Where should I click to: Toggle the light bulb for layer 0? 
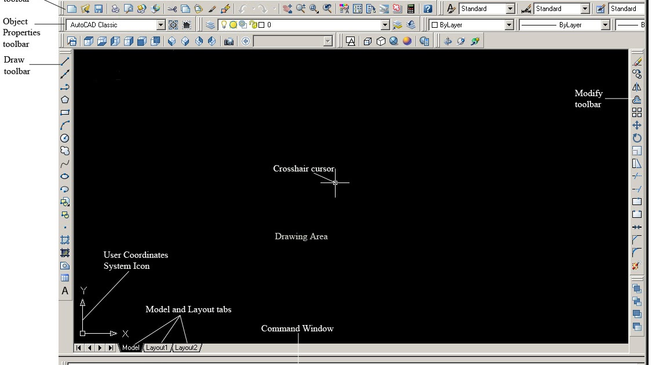[224, 24]
